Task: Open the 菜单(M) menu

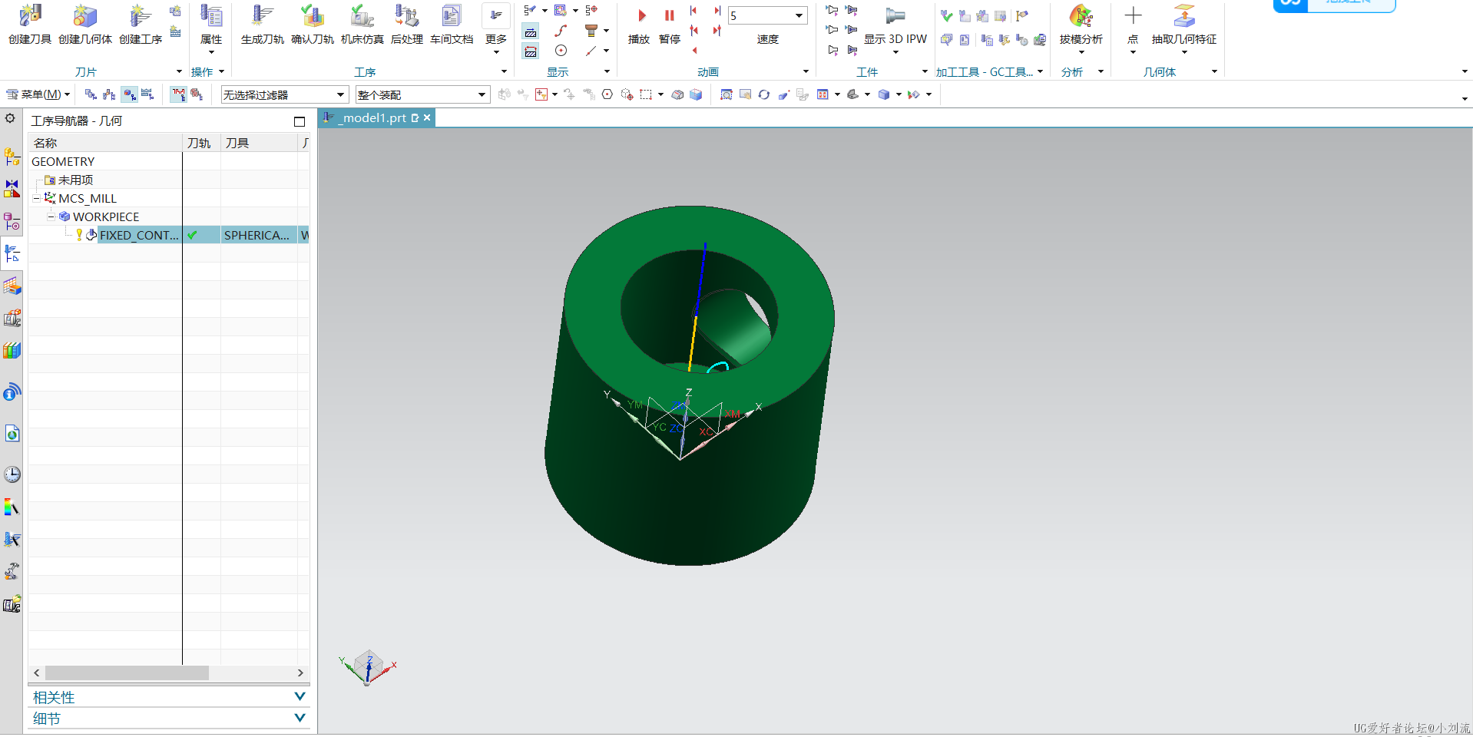Action: pyautogui.click(x=38, y=94)
